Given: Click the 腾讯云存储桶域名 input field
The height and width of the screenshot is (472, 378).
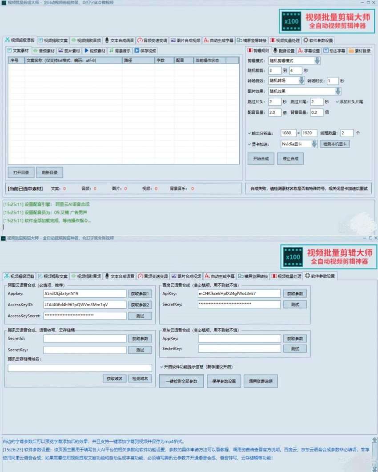Looking at the screenshot, I should [80, 368].
